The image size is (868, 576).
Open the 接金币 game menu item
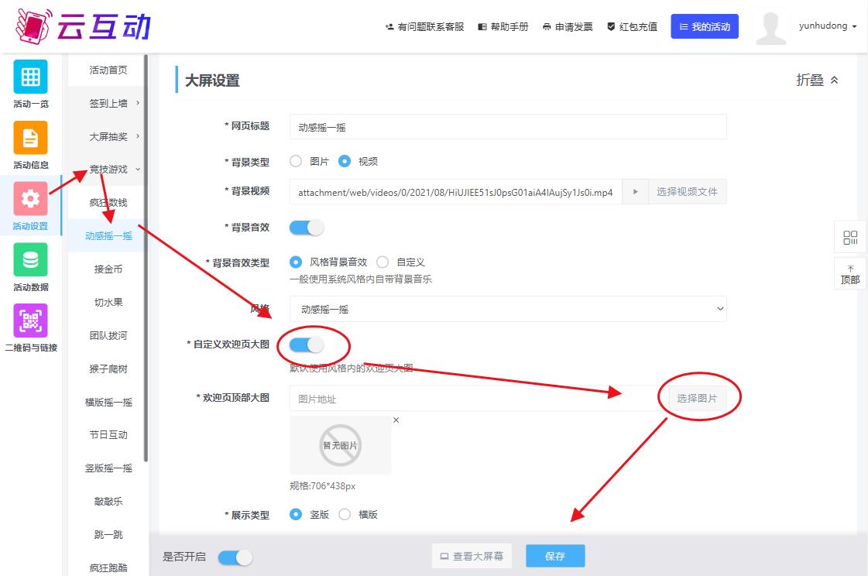[108, 269]
